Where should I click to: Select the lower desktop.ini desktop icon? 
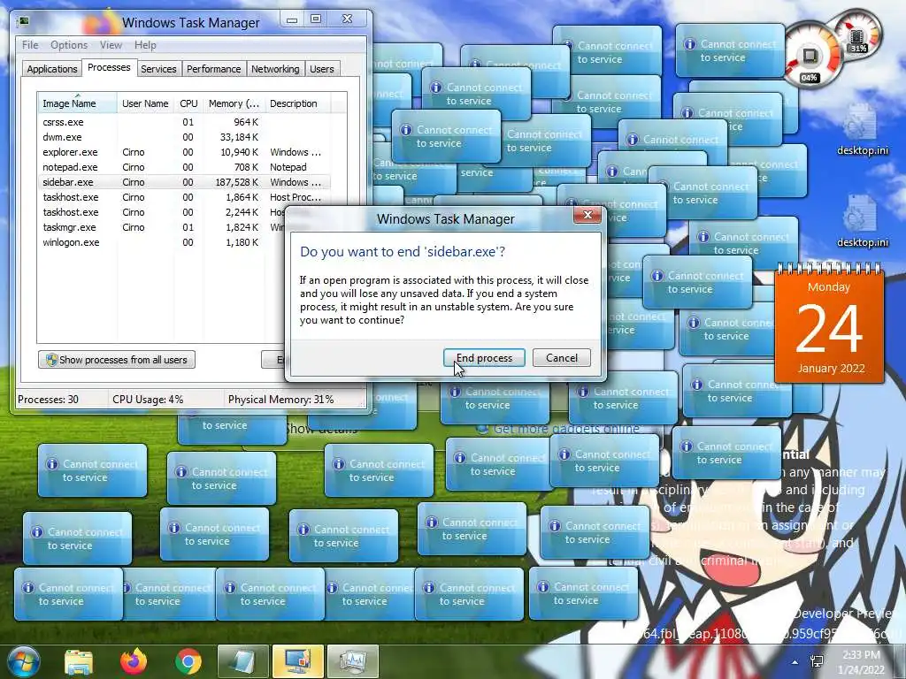point(862,221)
